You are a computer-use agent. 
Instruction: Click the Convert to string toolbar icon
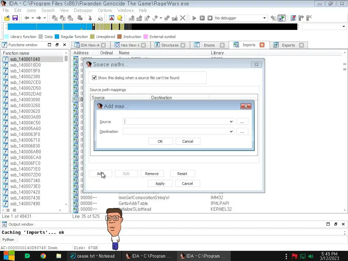coord(147,18)
